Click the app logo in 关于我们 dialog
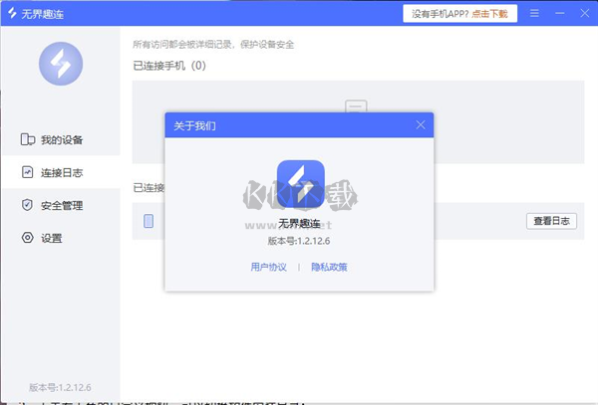The image size is (598, 405). 301,184
